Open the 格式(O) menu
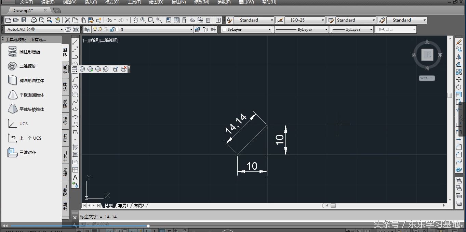Image resolution: width=466 pixels, height=232 pixels. 112,2
